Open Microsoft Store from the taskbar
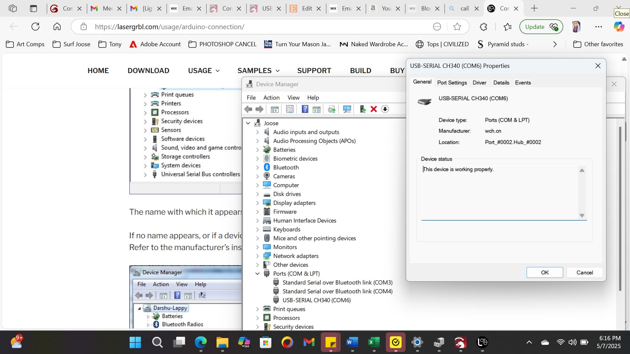The width and height of the screenshot is (630, 354). tap(265, 343)
